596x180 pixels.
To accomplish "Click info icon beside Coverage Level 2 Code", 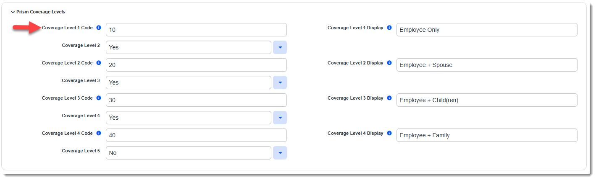I will (99, 63).
